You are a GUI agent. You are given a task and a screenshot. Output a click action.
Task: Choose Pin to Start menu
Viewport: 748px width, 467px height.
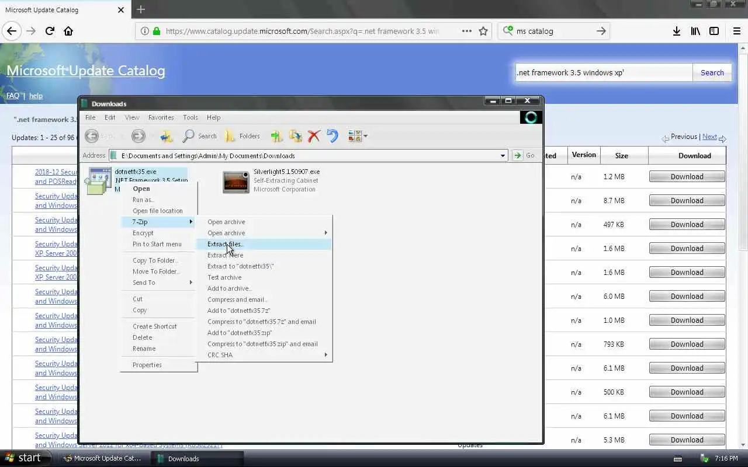tap(158, 244)
